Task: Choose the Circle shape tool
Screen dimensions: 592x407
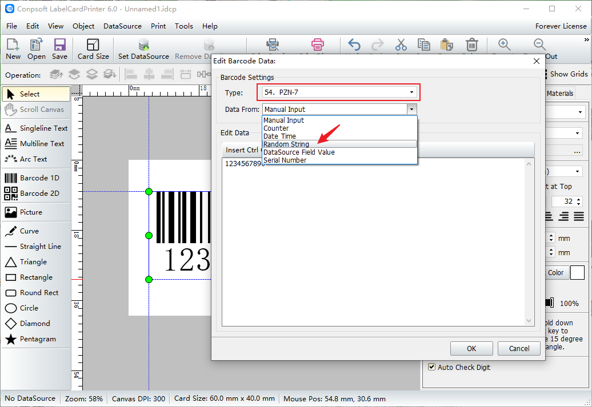Action: point(36,308)
